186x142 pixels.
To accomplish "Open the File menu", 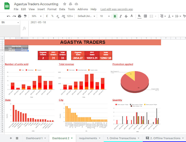I will coord(16,9).
